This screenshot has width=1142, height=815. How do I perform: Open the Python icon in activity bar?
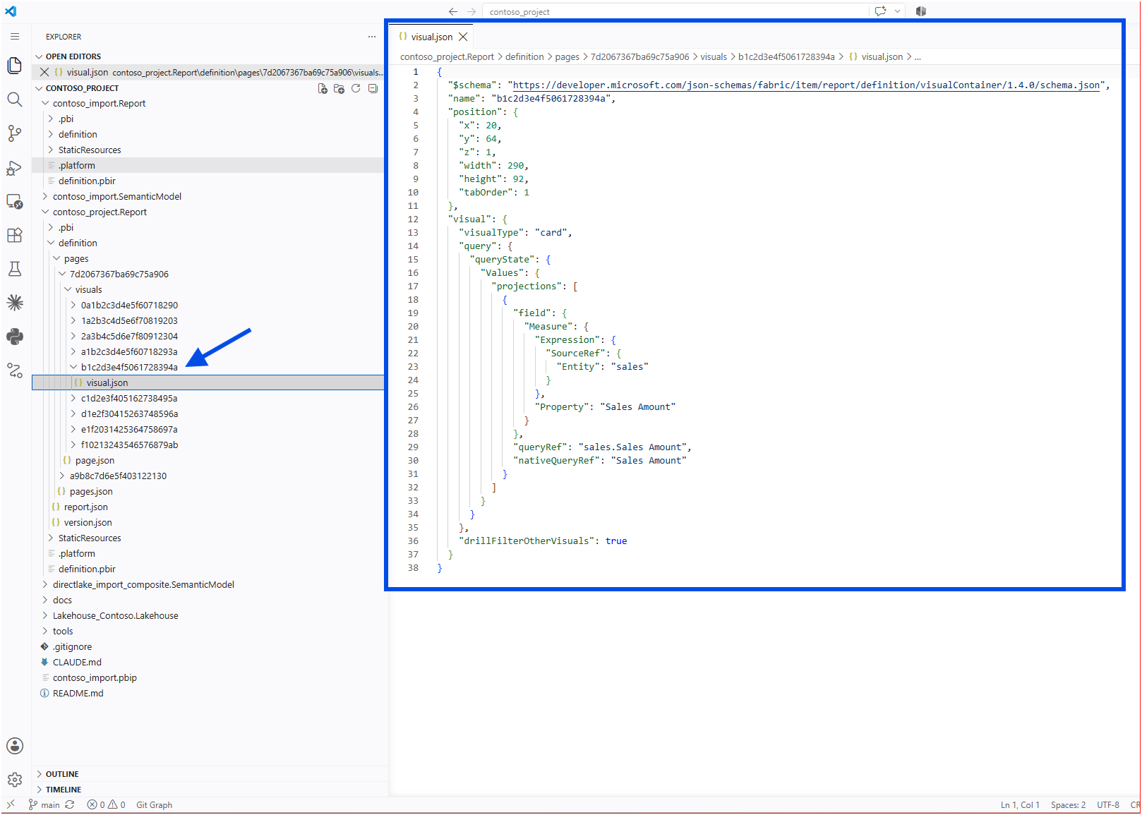15,337
